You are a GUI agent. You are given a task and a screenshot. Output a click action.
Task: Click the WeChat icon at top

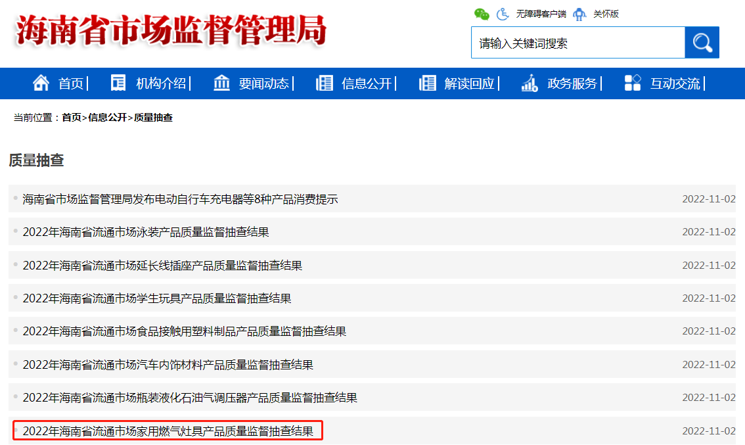pos(482,14)
